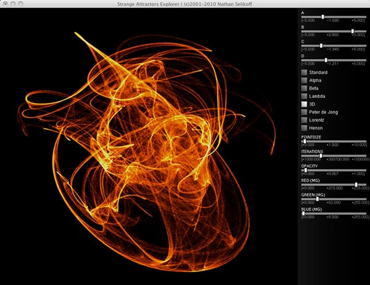This screenshot has width=370, height=285.
Task: Pick the Lorentz attractor option
Action: (x=304, y=120)
